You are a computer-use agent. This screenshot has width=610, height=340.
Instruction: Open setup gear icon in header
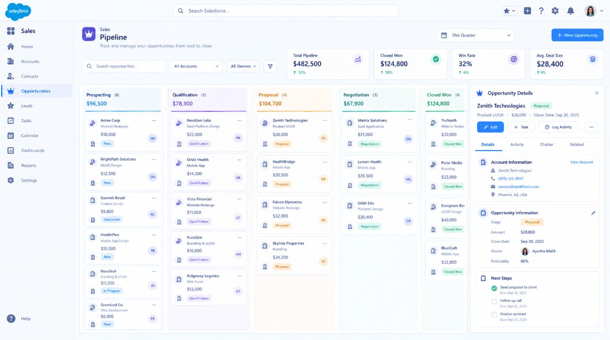pyautogui.click(x=555, y=11)
